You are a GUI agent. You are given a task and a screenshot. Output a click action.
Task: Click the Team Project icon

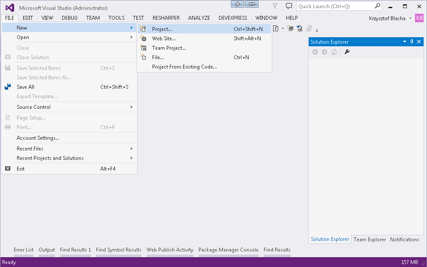pyautogui.click(x=143, y=48)
